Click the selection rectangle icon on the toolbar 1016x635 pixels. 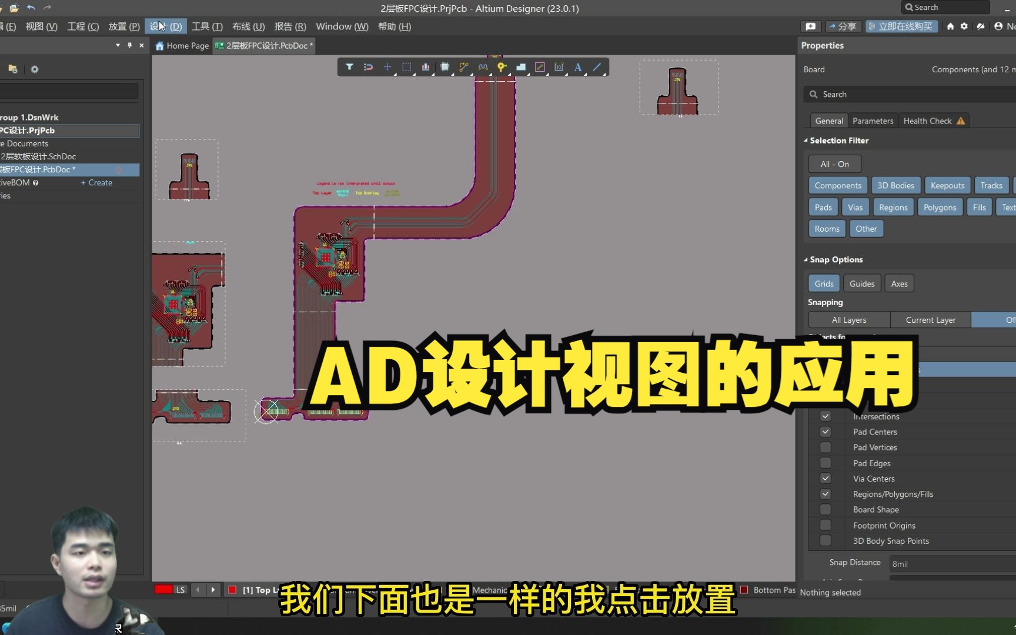(406, 67)
